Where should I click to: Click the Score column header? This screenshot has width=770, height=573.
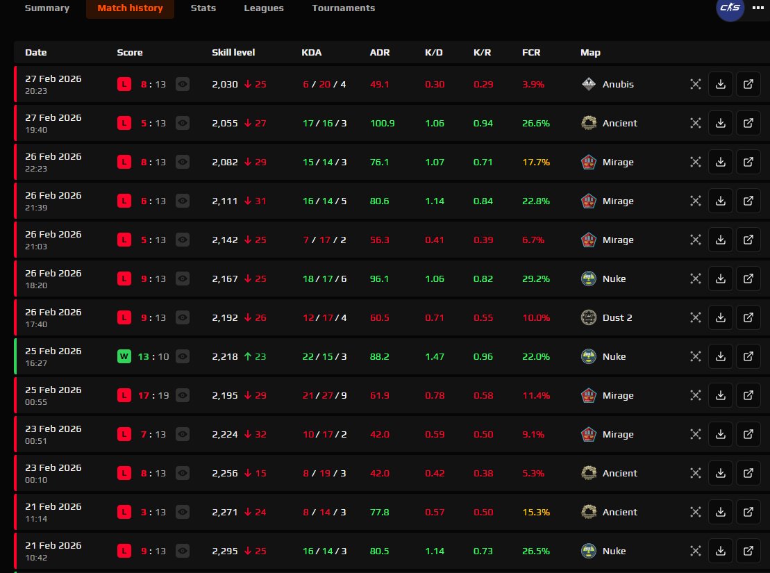point(130,52)
